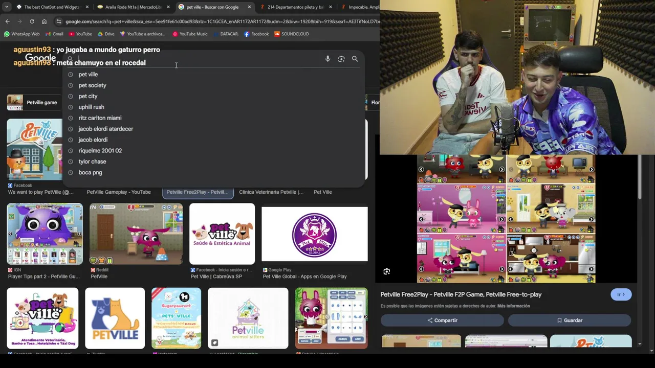Viewport: 655px width, 368px height.
Task: Open Más información copyright link
Action: (x=513, y=306)
